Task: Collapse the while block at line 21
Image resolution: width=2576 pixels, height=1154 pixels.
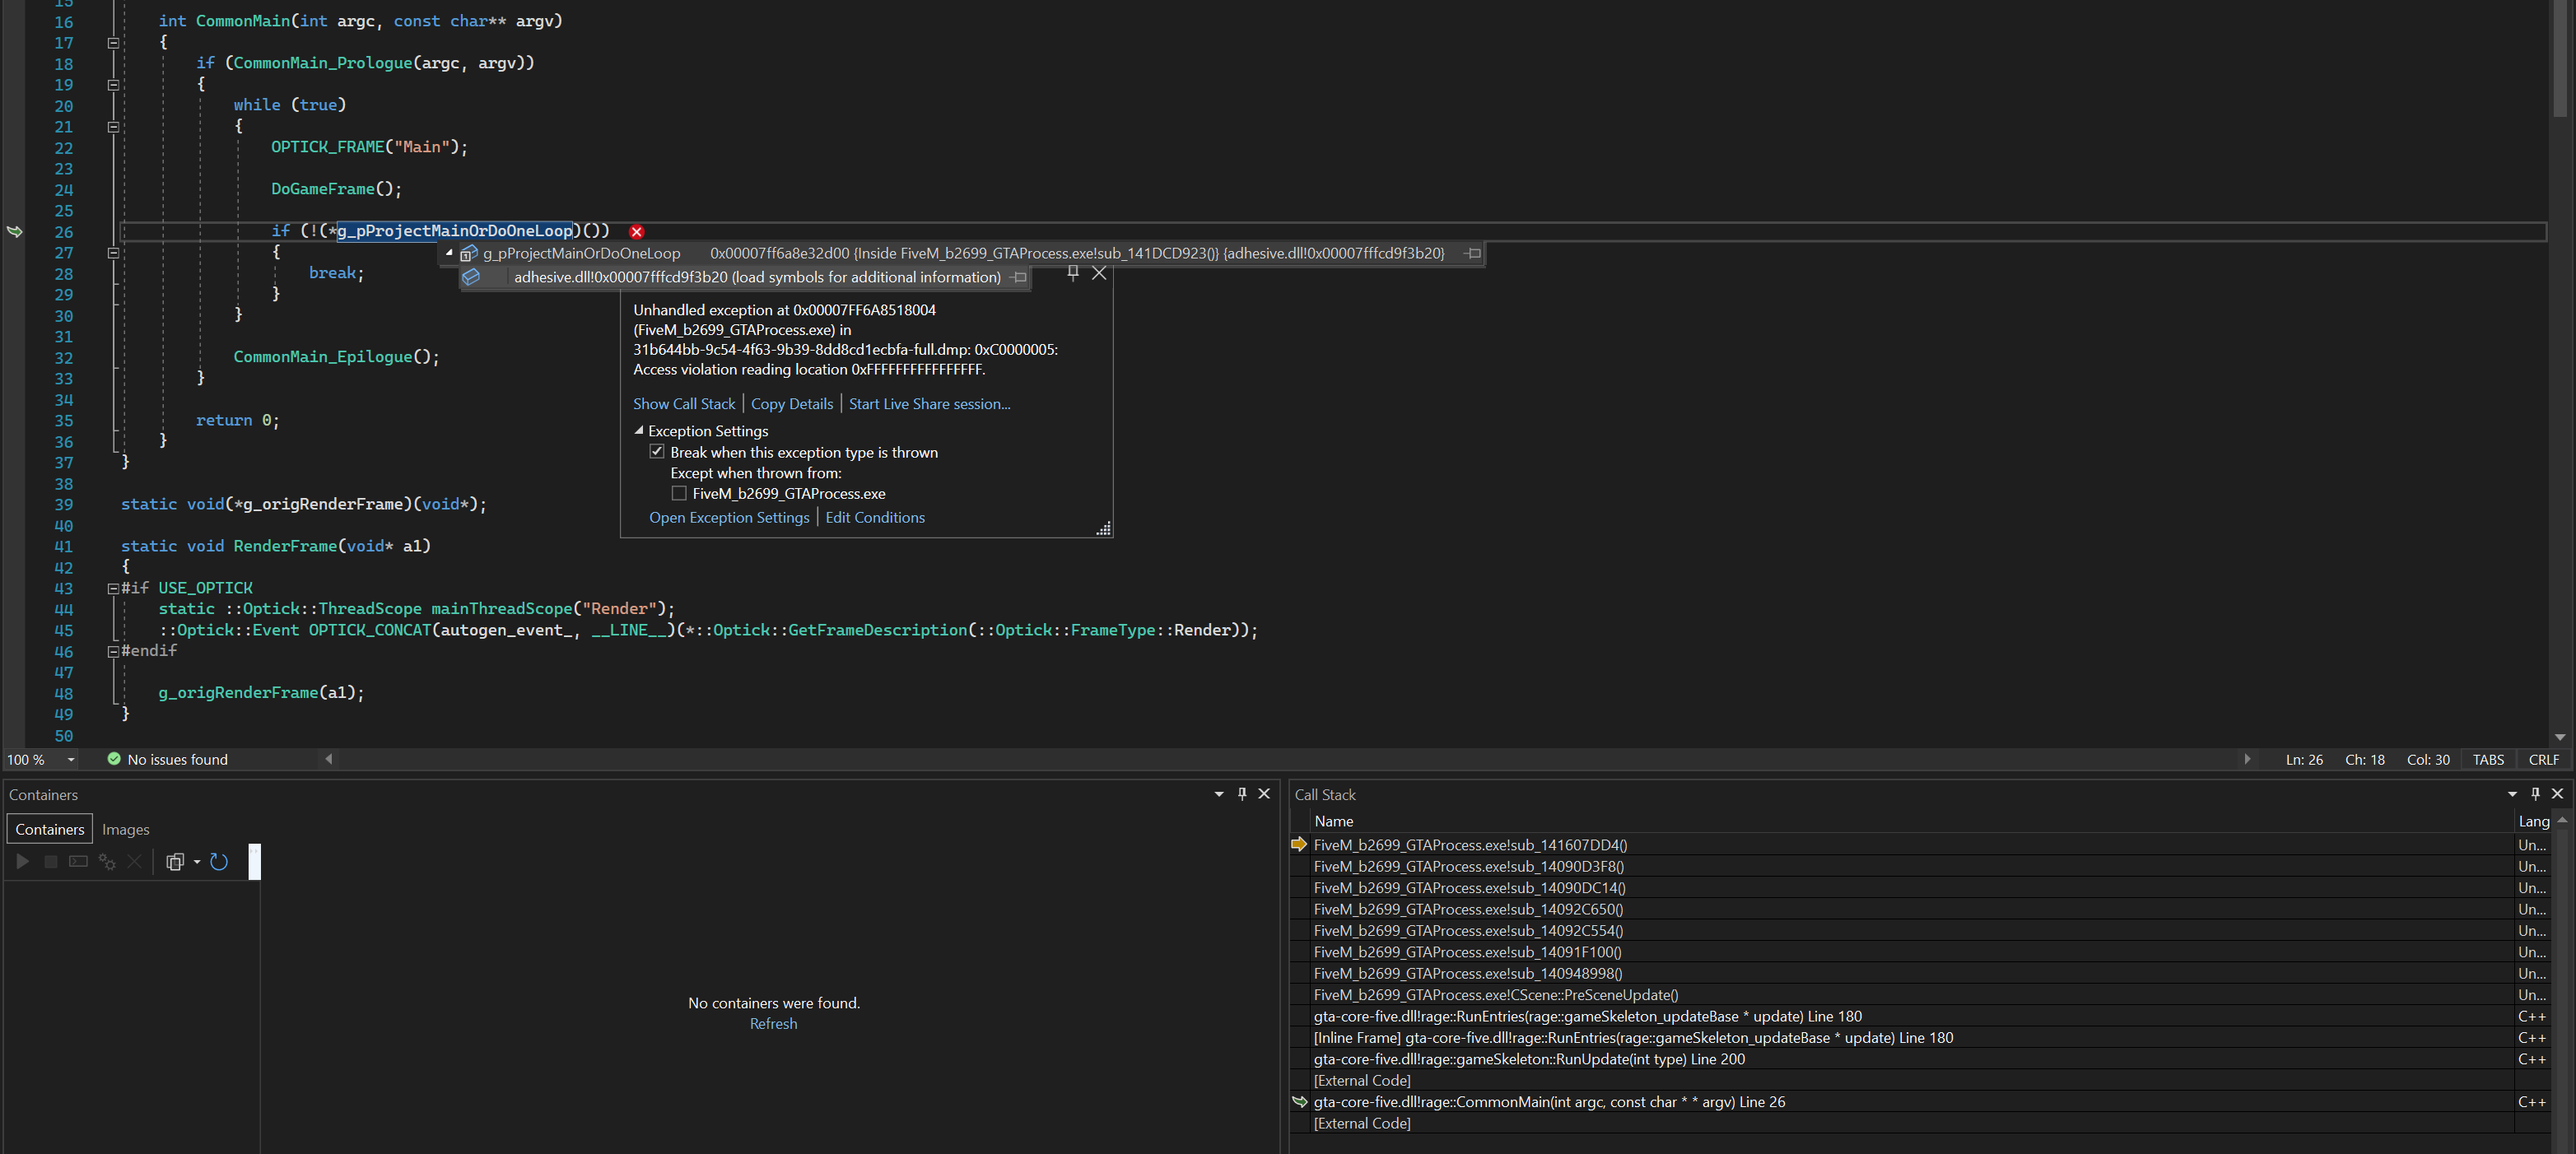Action: pyautogui.click(x=113, y=127)
